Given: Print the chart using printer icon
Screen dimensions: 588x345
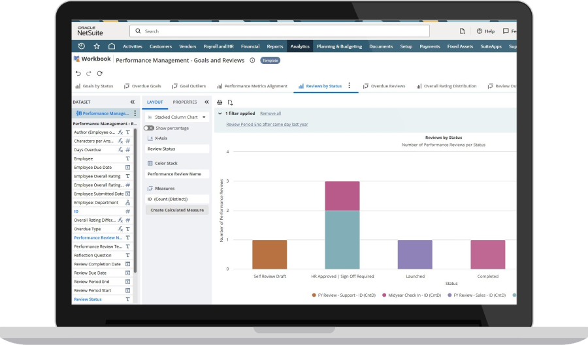Looking at the screenshot, I should pyautogui.click(x=220, y=102).
